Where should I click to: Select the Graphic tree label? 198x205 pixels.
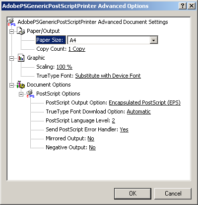(36, 58)
